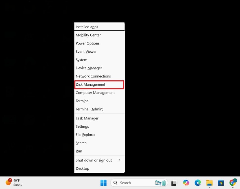Open the Start menu
Image resolution: width=240 pixels, height=189 pixels.
[104, 183]
